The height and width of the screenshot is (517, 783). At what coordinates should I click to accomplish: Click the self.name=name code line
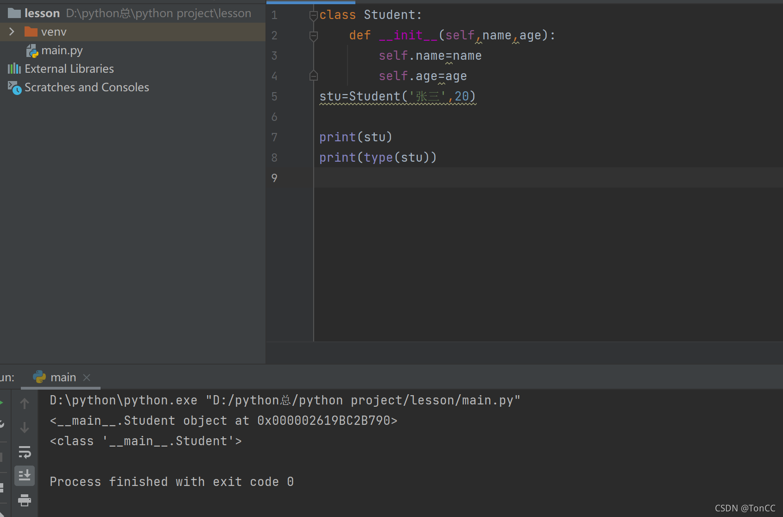430,56
